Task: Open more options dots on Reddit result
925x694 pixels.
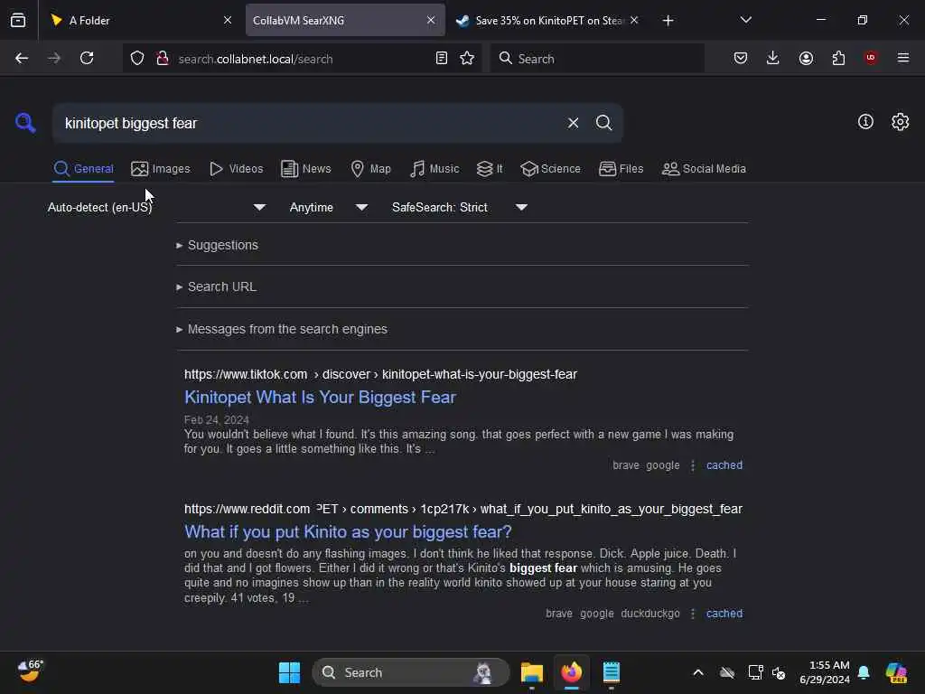Action: 693,614
